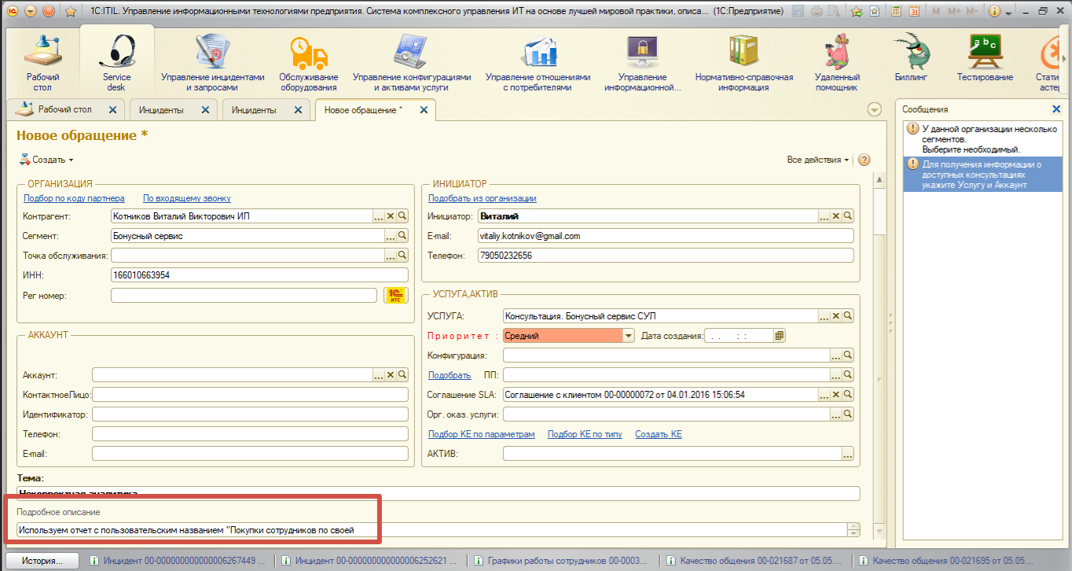Image resolution: width=1072 pixels, height=571 pixels.
Task: Click Подбор по коду партнера link
Action: 74,198
